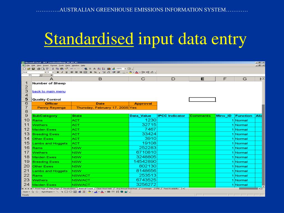Apply Currency Style formatting icon
The width and height of the screenshot is (284, 213).
91,72
